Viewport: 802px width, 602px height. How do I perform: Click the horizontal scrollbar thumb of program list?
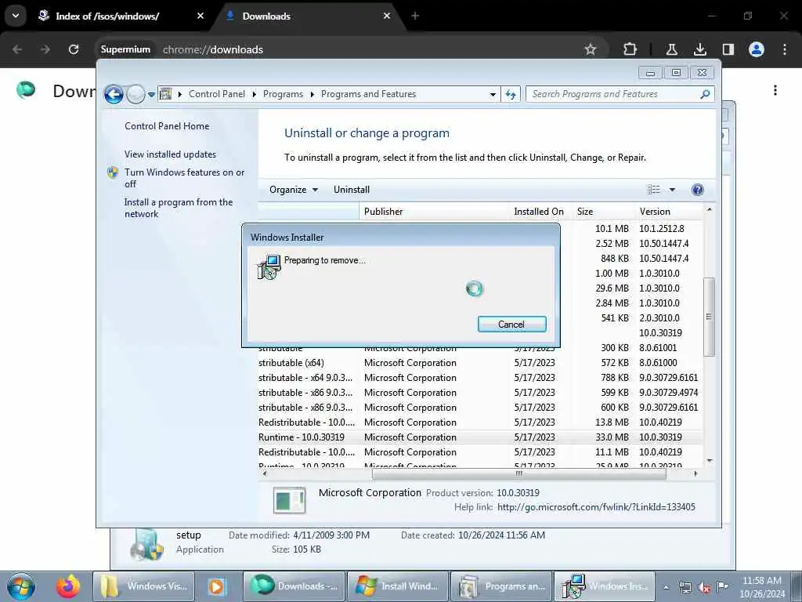pyautogui.click(x=519, y=473)
